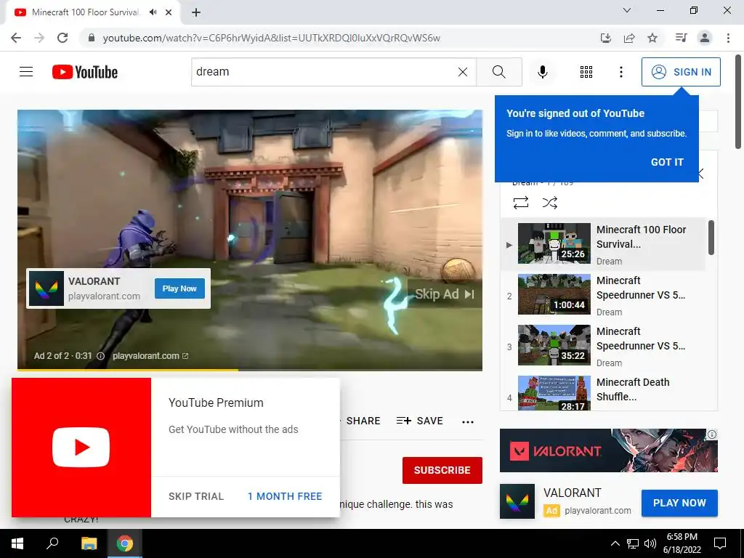Click the red SUBSCRIBE button

(x=442, y=470)
